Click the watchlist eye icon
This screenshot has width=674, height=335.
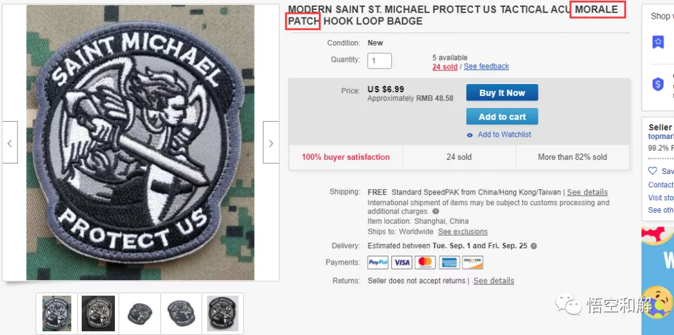(470, 135)
